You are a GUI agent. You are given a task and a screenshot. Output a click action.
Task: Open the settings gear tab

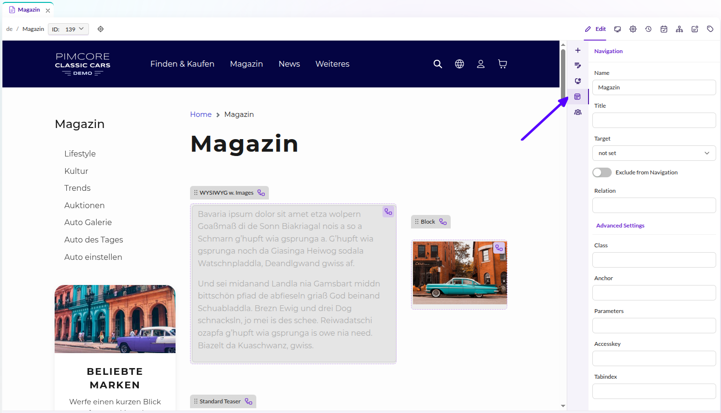click(x=633, y=29)
